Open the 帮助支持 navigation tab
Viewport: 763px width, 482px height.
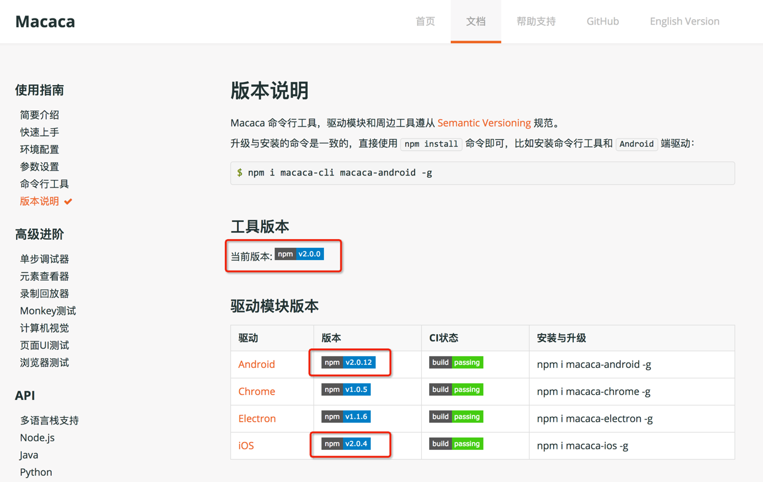pos(536,21)
